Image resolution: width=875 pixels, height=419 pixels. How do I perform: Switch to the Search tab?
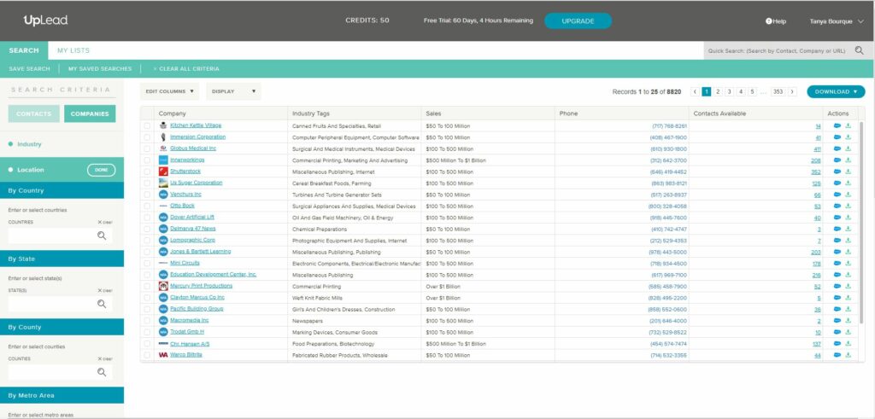point(24,50)
